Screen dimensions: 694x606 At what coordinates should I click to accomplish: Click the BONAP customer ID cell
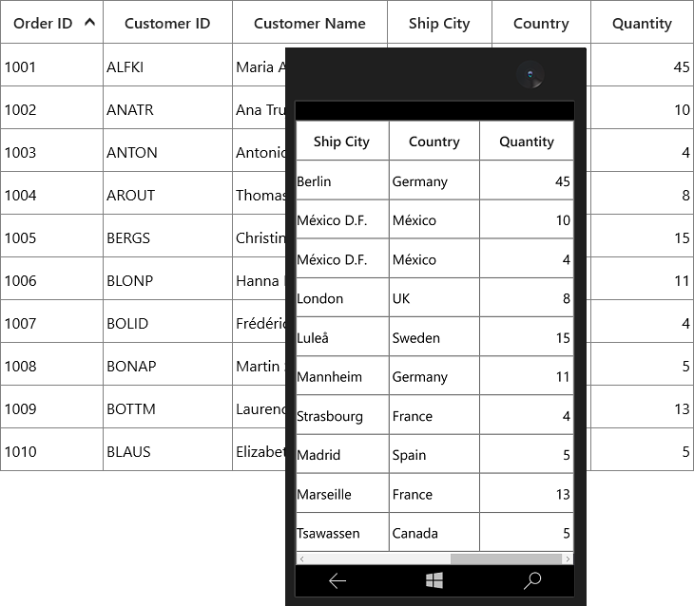pos(167,364)
